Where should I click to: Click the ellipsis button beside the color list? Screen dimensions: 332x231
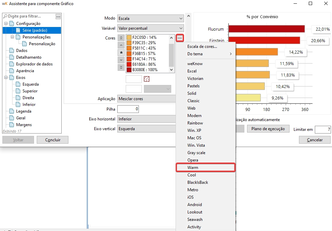pos(180,38)
